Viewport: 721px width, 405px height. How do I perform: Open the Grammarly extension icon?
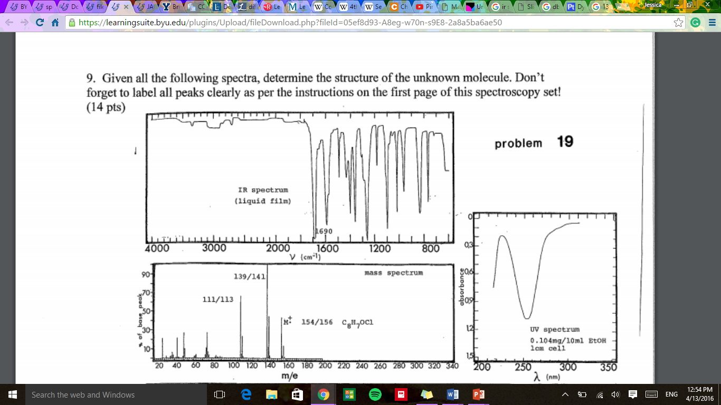pyautogui.click(x=695, y=23)
